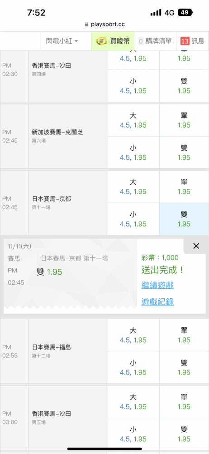The height and width of the screenshot is (454, 209).
Task: Tap the cellular signal bars icon
Action: click(x=156, y=12)
